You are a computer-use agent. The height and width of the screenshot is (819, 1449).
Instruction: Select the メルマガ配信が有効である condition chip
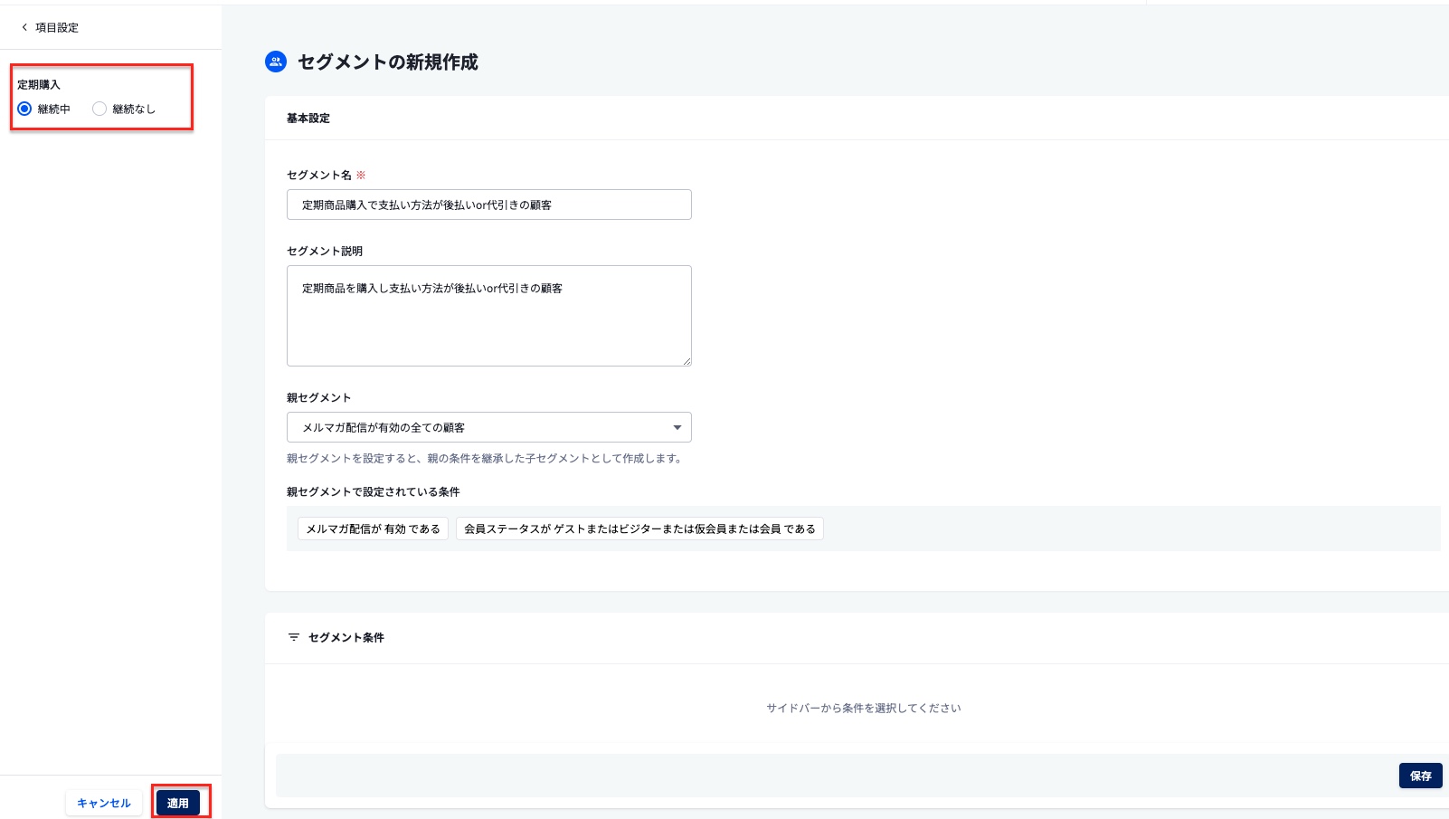coord(372,529)
